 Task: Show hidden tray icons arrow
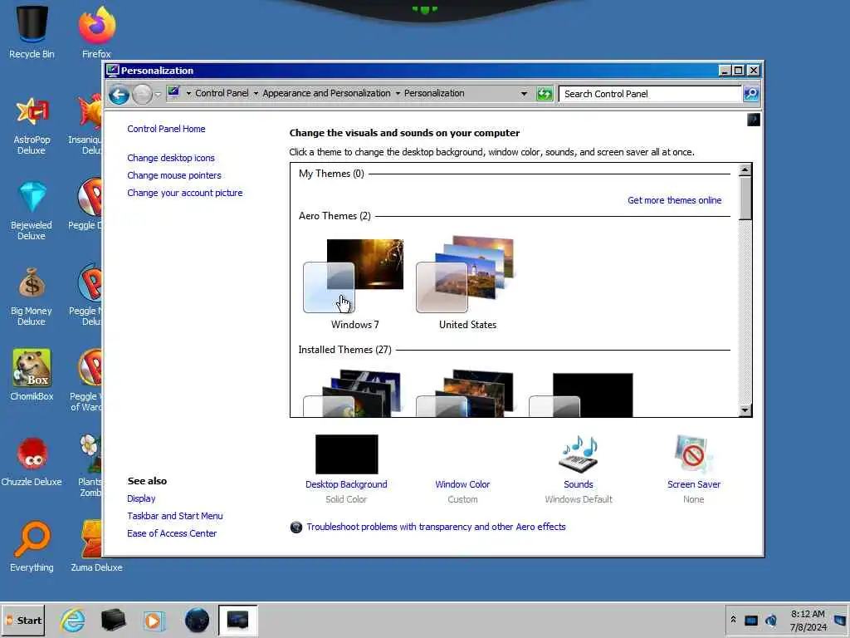734,620
